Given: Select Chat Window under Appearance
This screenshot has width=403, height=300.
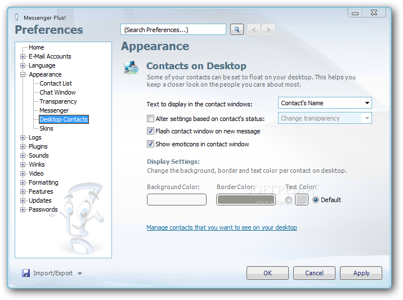Looking at the screenshot, I should pyautogui.click(x=57, y=92).
